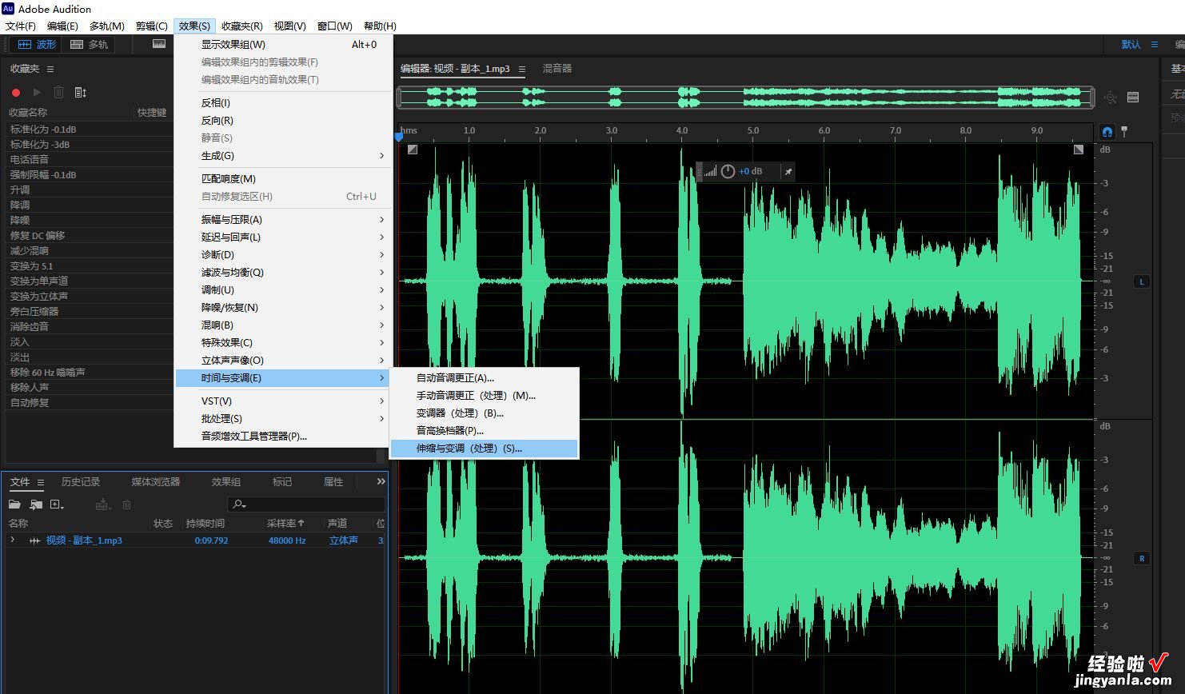Click the zoom navigator magnifier icon
The width and height of the screenshot is (1185, 694).
(x=1111, y=98)
